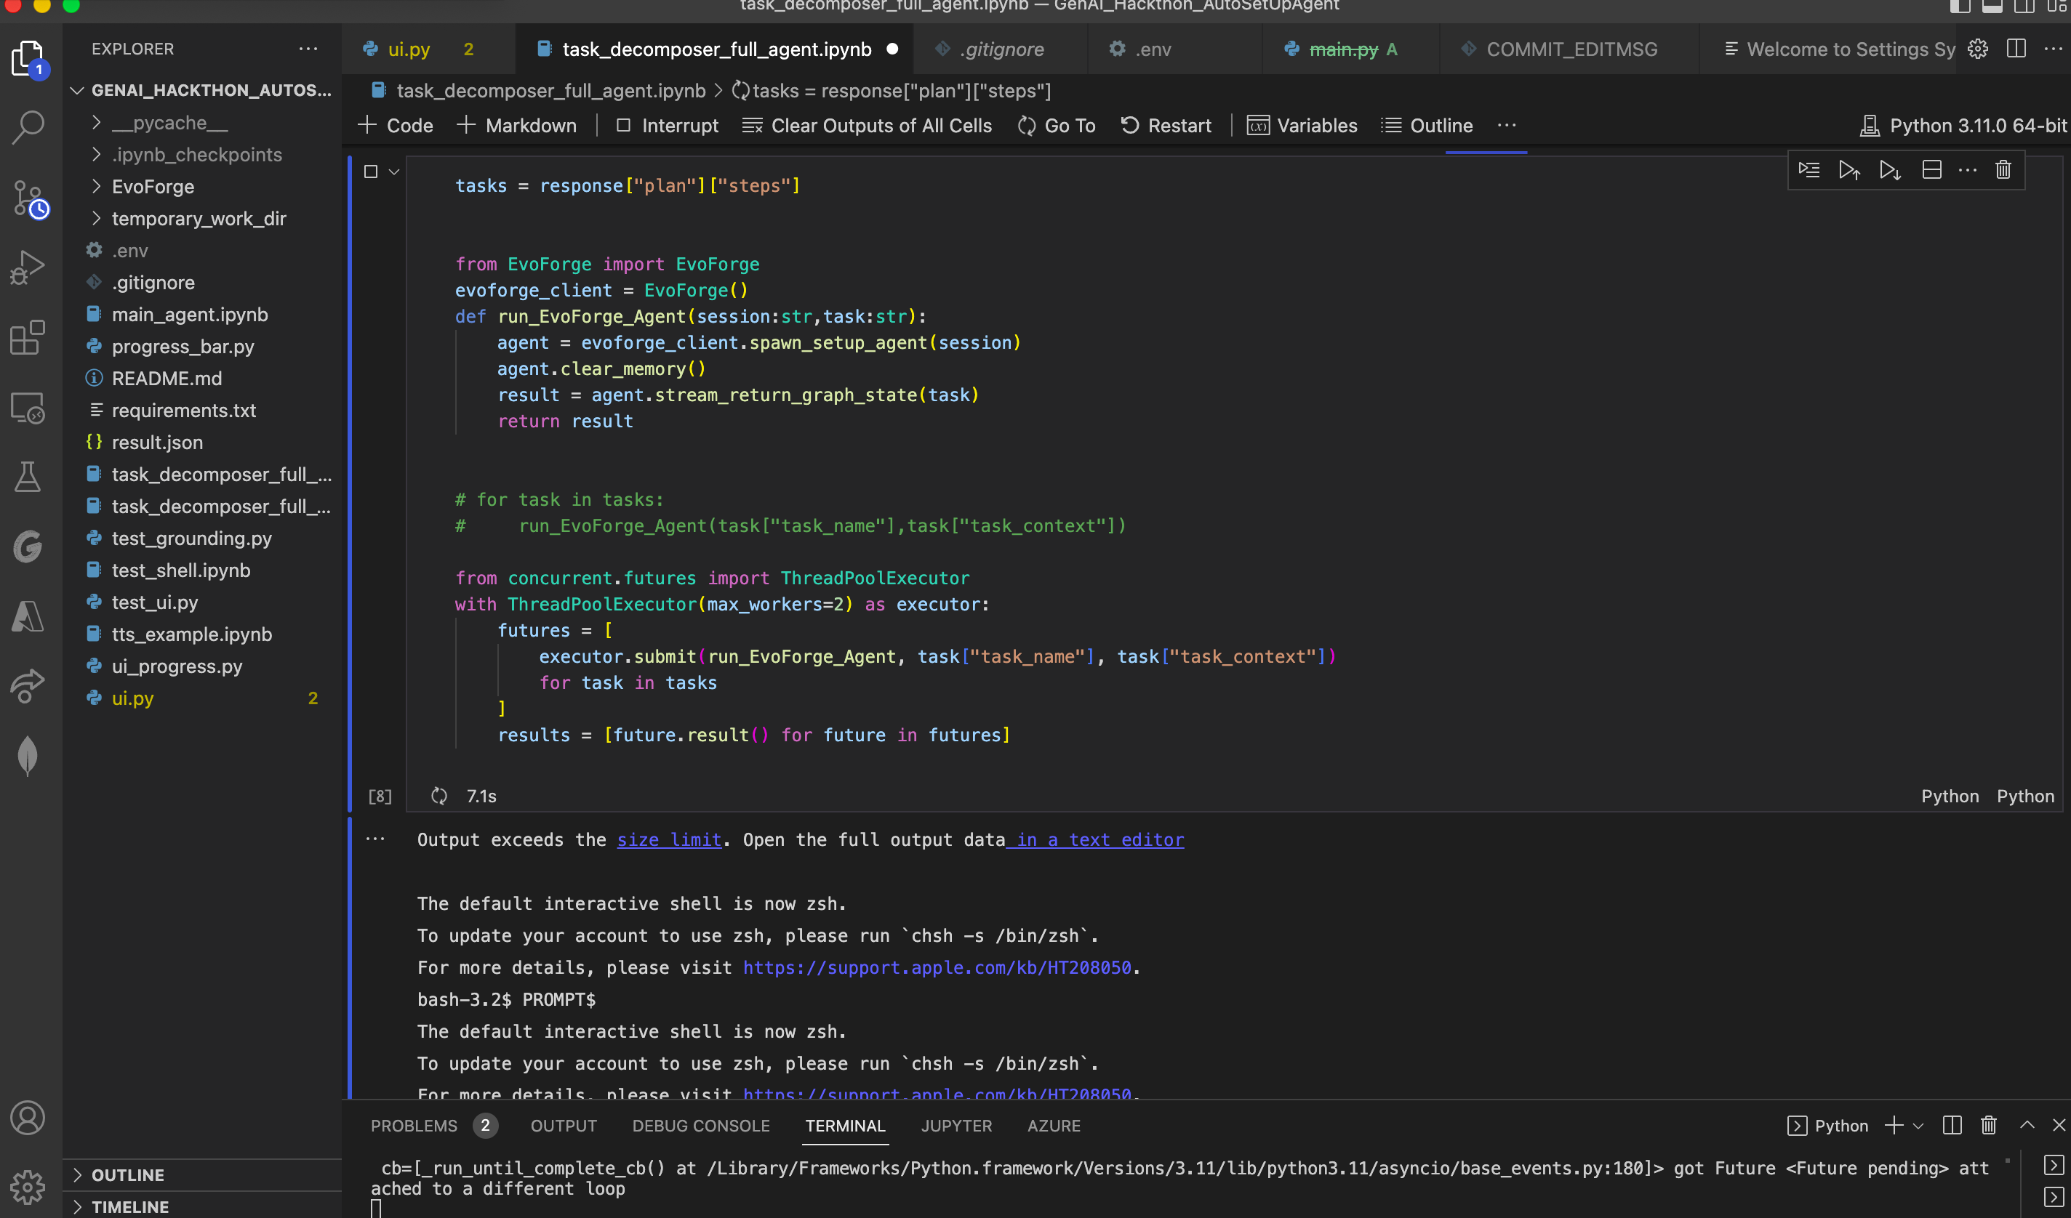Open output 'in a text editor' link
Viewport: 2071px width, 1218px height.
point(1099,839)
